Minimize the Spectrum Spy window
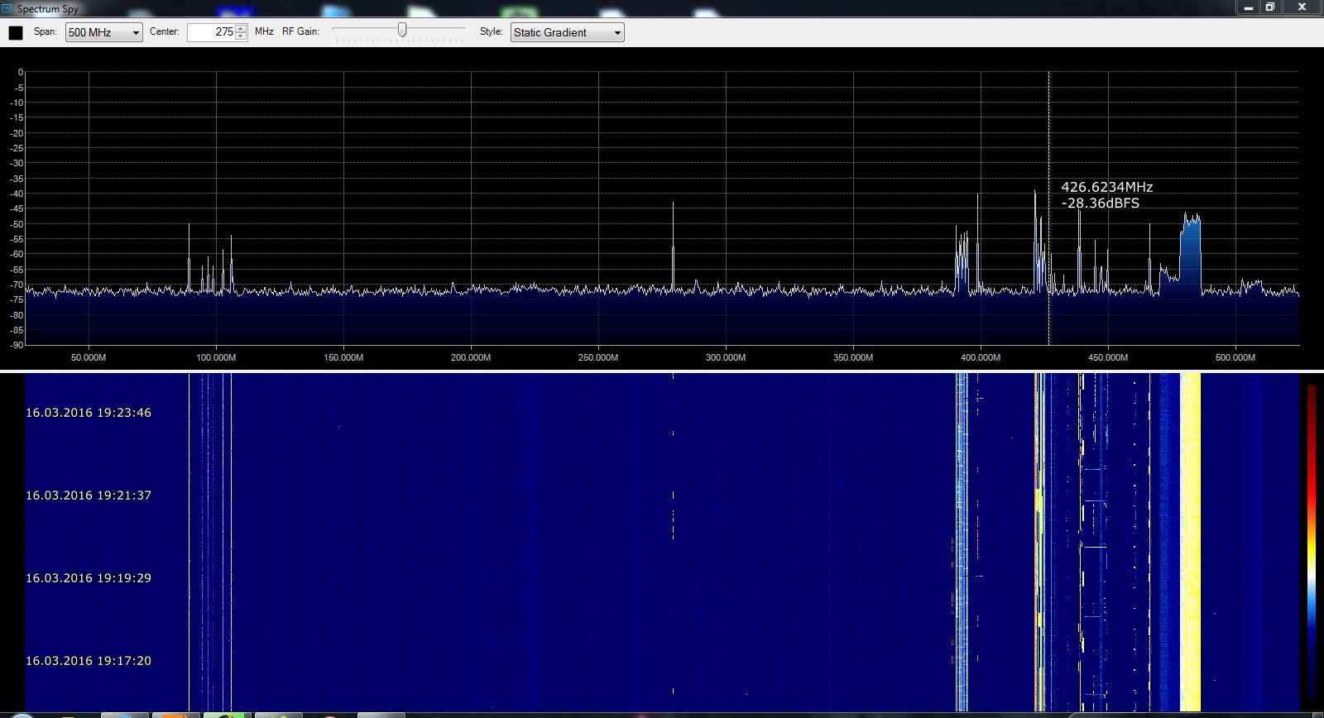The width and height of the screenshot is (1324, 718). click(x=1250, y=7)
